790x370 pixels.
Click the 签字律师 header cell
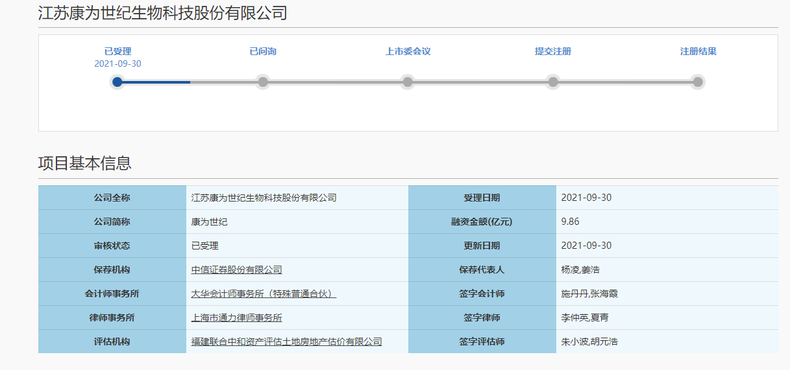point(482,318)
